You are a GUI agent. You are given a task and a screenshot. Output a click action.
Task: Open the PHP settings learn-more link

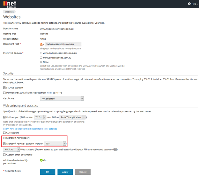click(x=30, y=129)
